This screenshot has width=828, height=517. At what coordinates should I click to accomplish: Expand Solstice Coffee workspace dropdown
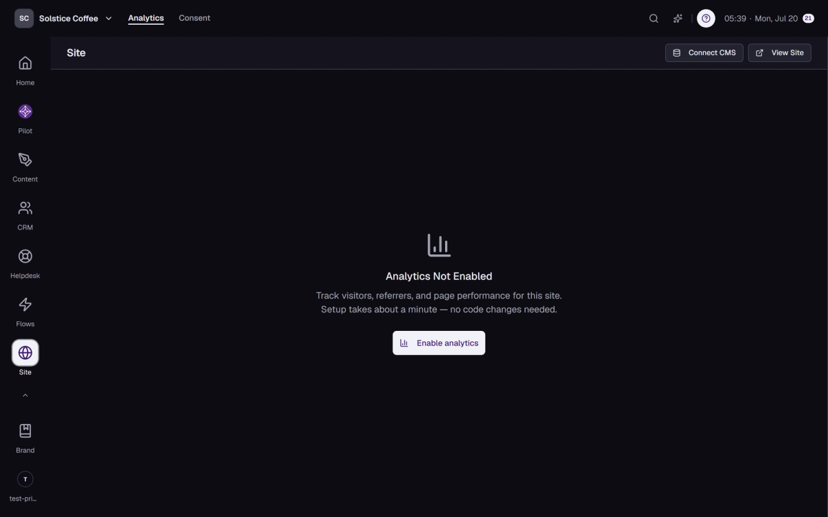click(109, 19)
